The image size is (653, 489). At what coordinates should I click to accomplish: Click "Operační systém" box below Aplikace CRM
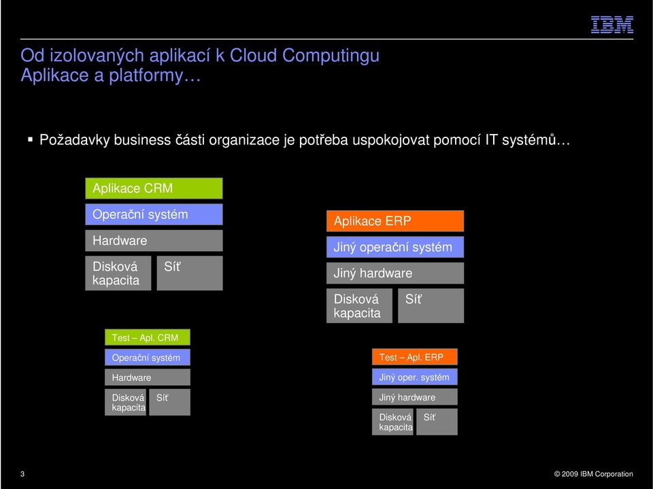[x=154, y=214]
